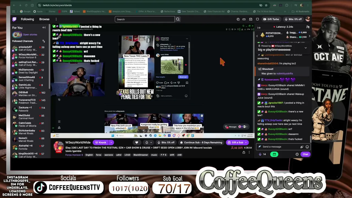Open the Prime Loot crown icon

[x=244, y=19]
